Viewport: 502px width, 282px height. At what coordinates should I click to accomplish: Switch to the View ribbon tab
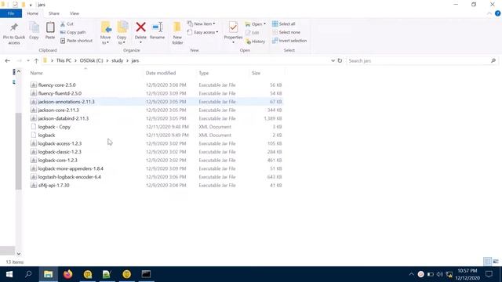(x=75, y=13)
